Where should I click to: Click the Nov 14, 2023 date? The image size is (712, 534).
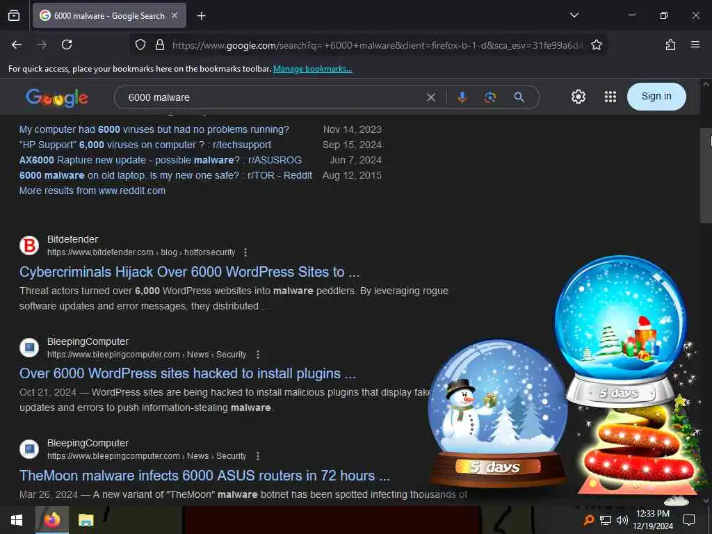(353, 129)
